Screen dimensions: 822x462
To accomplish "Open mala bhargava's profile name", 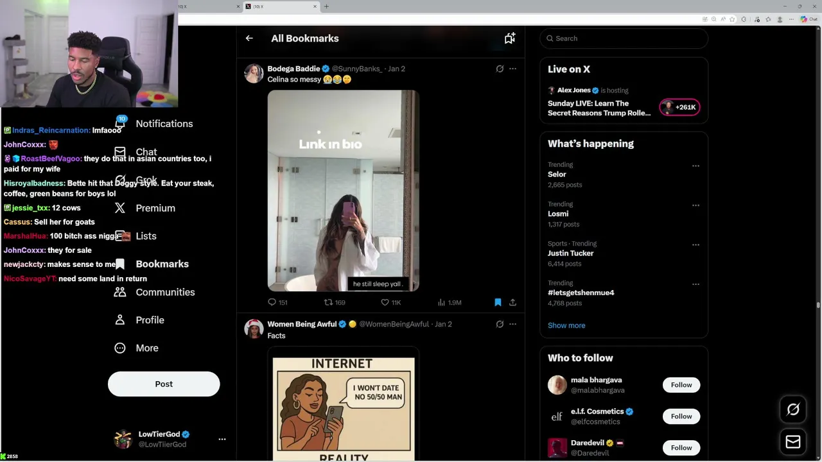I will [596, 380].
